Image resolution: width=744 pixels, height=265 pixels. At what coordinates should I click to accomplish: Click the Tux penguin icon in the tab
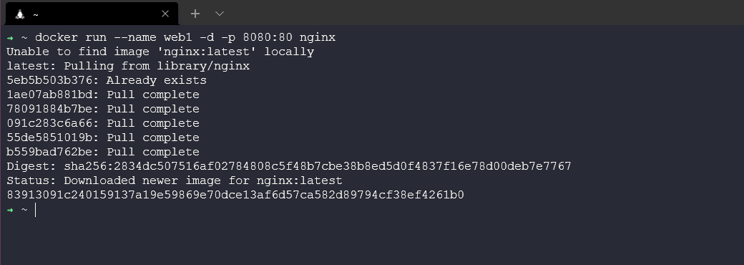pos(19,14)
